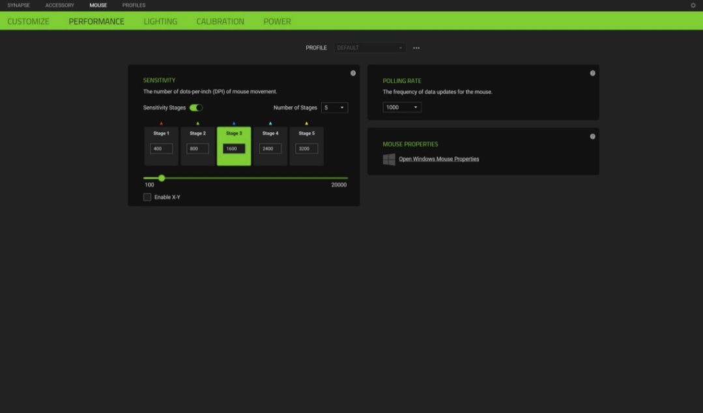Select the Stage 1 sensitivity card
This screenshot has height=413, width=703.
[162, 146]
